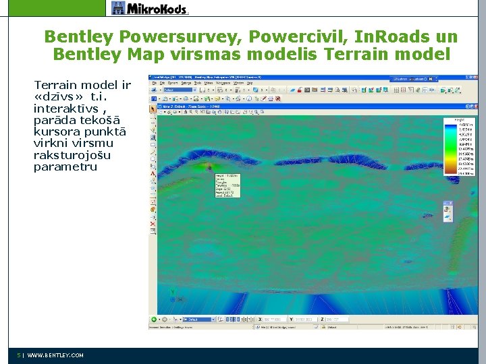Click the Default level text in status bar
486x364 pixels.
tap(332, 327)
